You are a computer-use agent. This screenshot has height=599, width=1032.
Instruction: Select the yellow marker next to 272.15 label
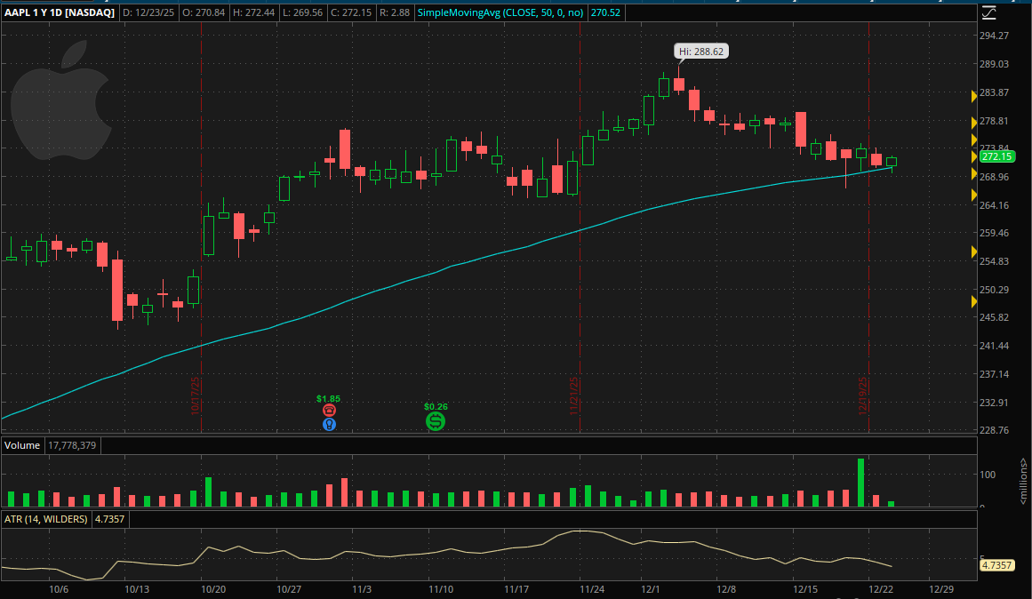[x=974, y=157]
